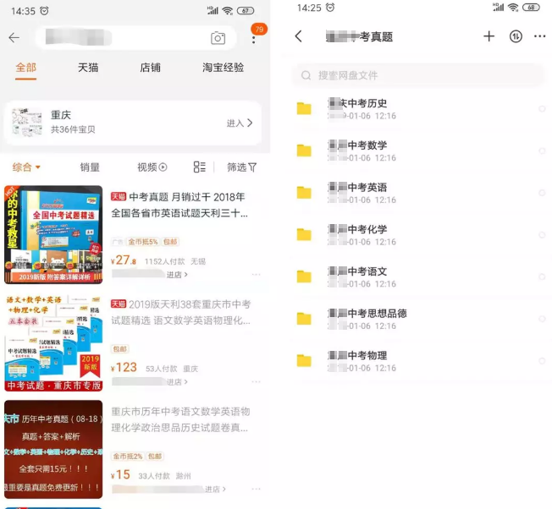Image resolution: width=552 pixels, height=509 pixels.
Task: Tap the 中考英语 yellow folder icon
Action: (x=304, y=193)
